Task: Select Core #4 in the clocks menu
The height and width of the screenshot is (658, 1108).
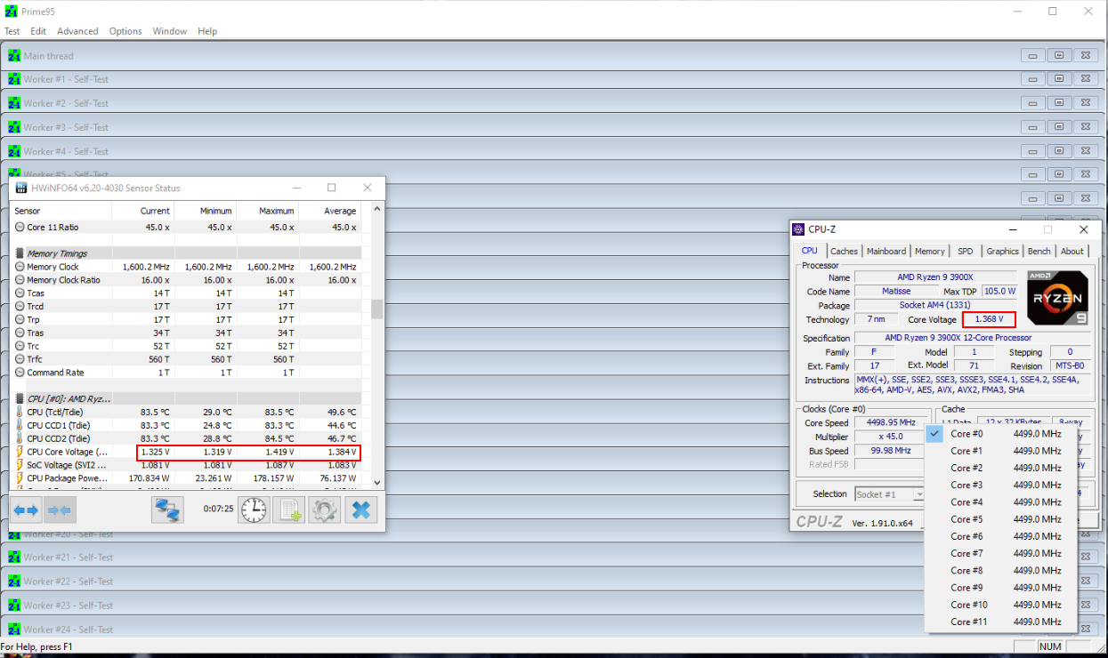Action: coord(1000,502)
